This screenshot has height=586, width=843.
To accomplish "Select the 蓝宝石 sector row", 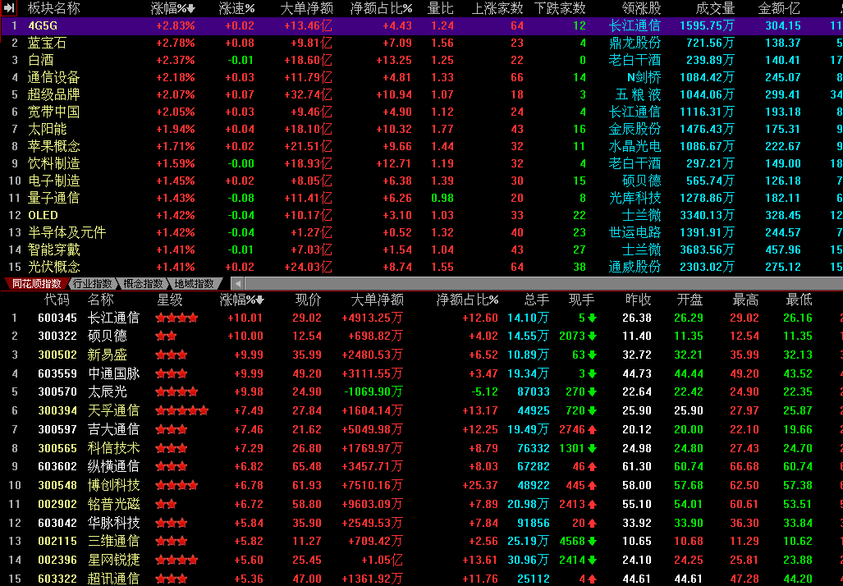I will tap(422, 43).
